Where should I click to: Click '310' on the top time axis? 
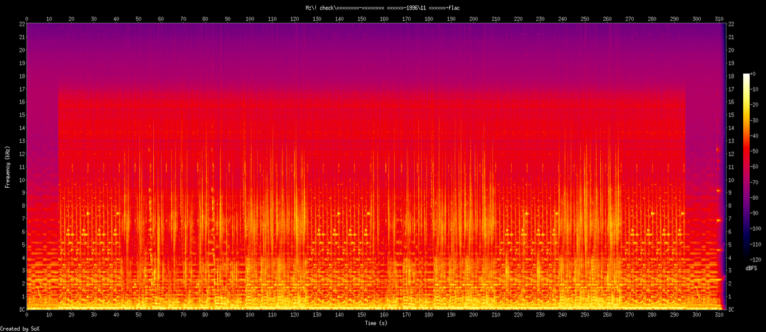coord(718,19)
